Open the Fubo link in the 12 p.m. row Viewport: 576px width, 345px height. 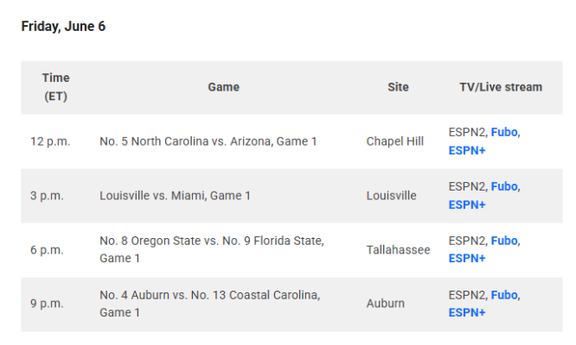tap(504, 132)
